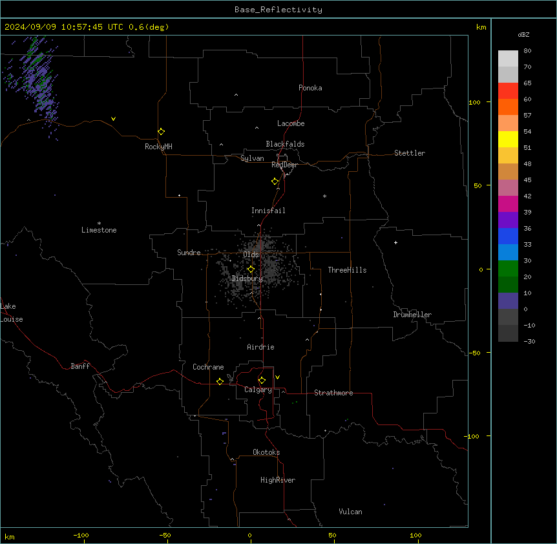
Task: Click the Base_Reflectivity title
Action: tap(278, 10)
